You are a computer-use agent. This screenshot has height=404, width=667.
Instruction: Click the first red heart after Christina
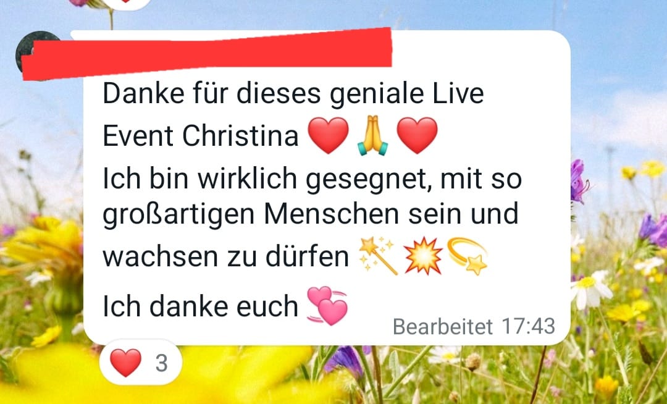(x=327, y=135)
